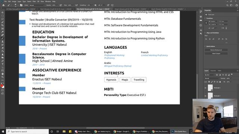The height and width of the screenshot is (134, 239).
Task: Open the Info panel icon in collapsed dock
Action: tap(201, 25)
